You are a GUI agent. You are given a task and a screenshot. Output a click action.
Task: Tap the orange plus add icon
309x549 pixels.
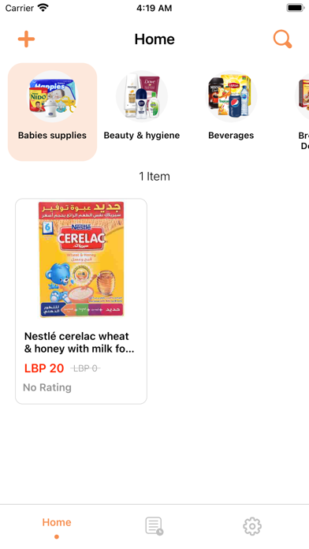click(27, 39)
